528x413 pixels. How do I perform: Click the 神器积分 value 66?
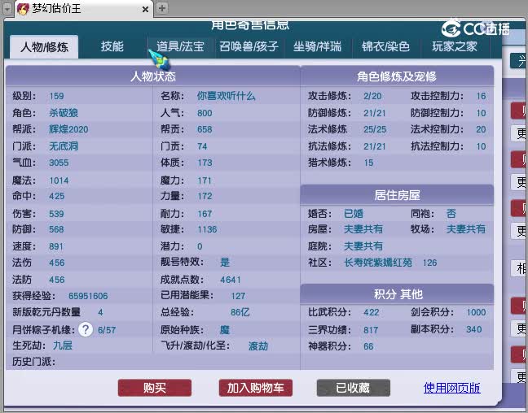pyautogui.click(x=368, y=346)
